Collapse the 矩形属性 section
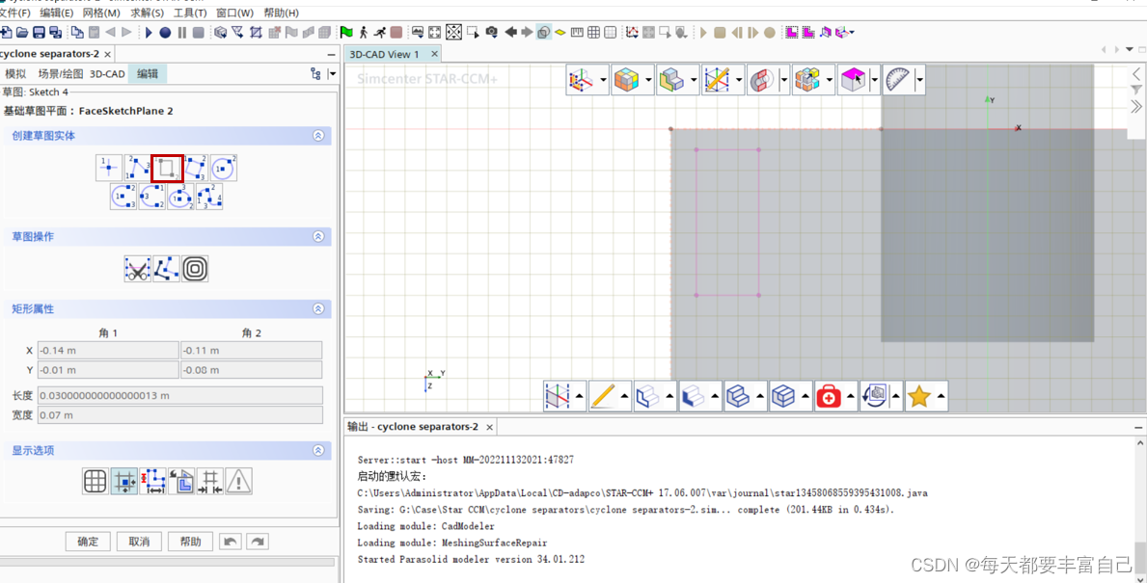The height and width of the screenshot is (583, 1147). [318, 309]
